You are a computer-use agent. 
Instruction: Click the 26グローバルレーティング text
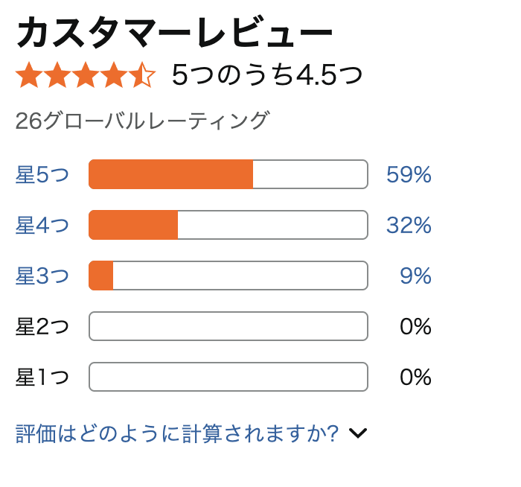pyautogui.click(x=142, y=121)
